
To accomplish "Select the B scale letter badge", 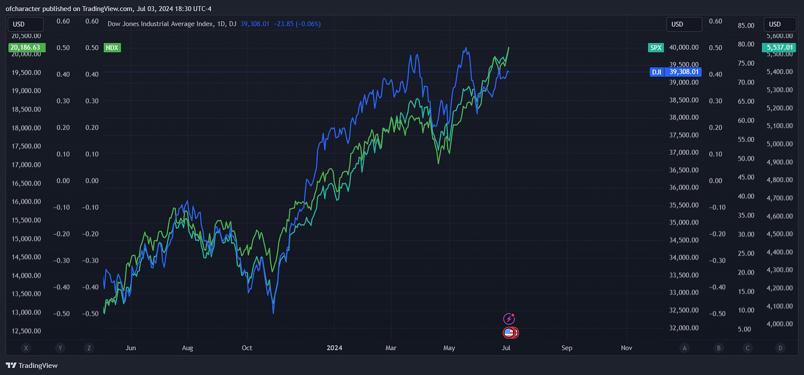I will pos(719,348).
